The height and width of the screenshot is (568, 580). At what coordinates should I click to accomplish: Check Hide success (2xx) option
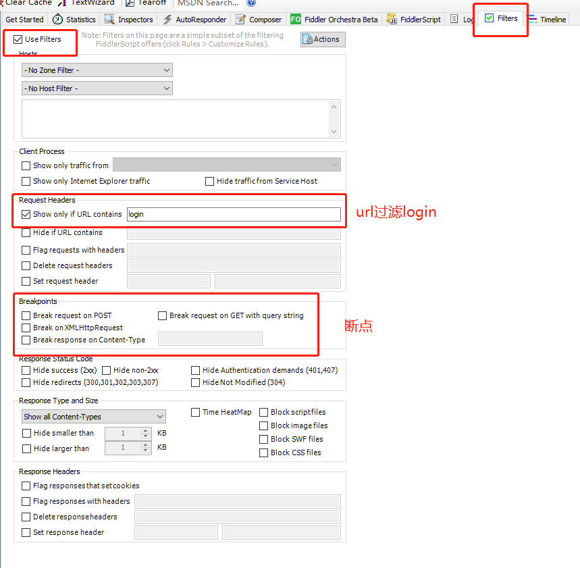pyautogui.click(x=26, y=370)
